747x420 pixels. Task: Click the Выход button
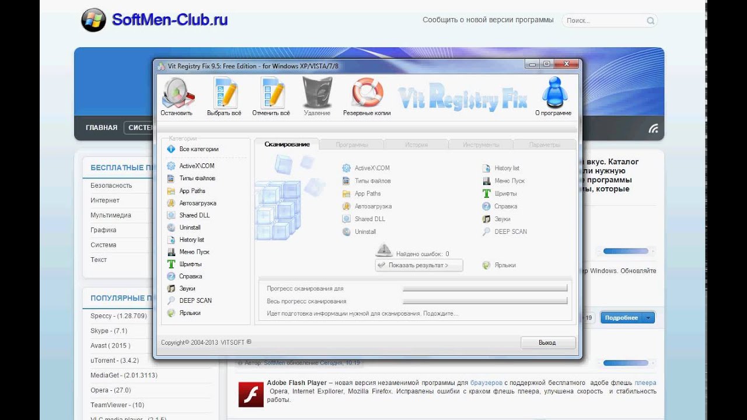[x=548, y=342]
